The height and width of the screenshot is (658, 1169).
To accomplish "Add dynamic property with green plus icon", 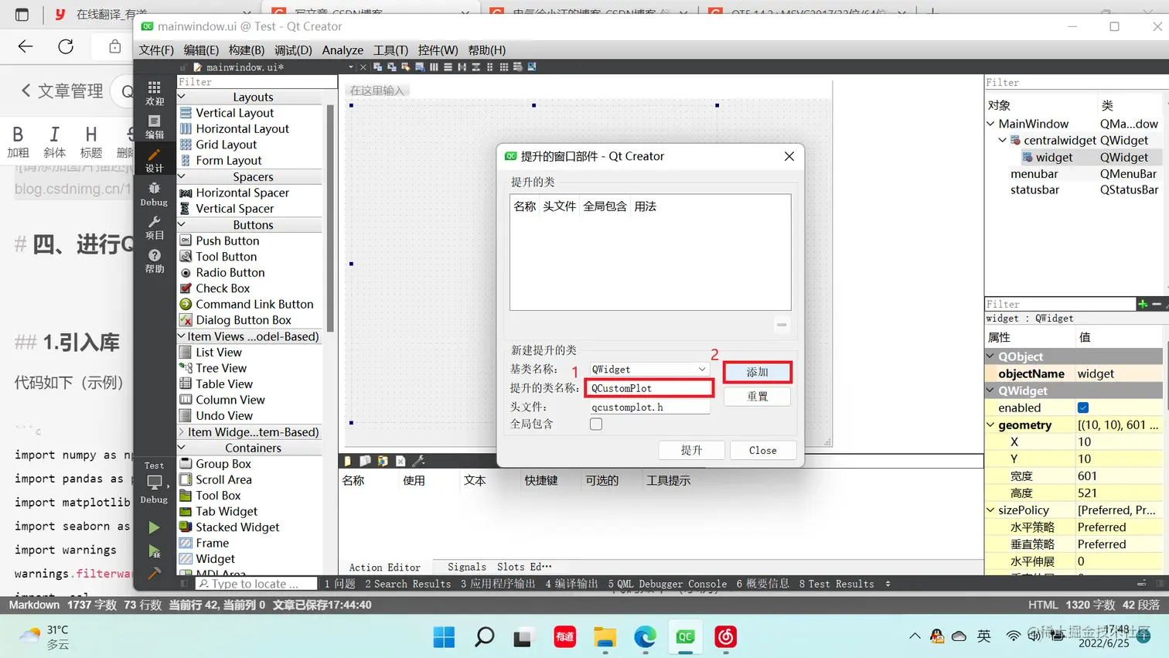I will [x=1143, y=304].
